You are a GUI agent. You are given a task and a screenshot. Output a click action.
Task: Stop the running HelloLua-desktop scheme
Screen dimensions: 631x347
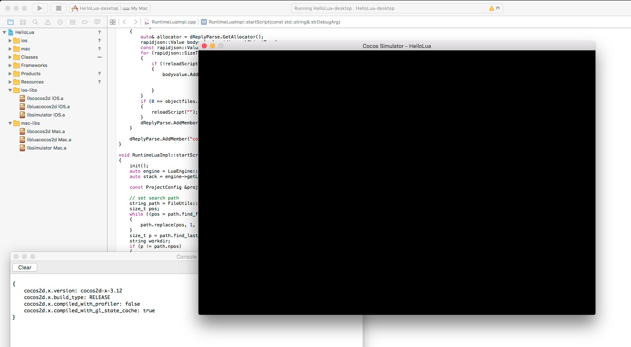tap(59, 8)
